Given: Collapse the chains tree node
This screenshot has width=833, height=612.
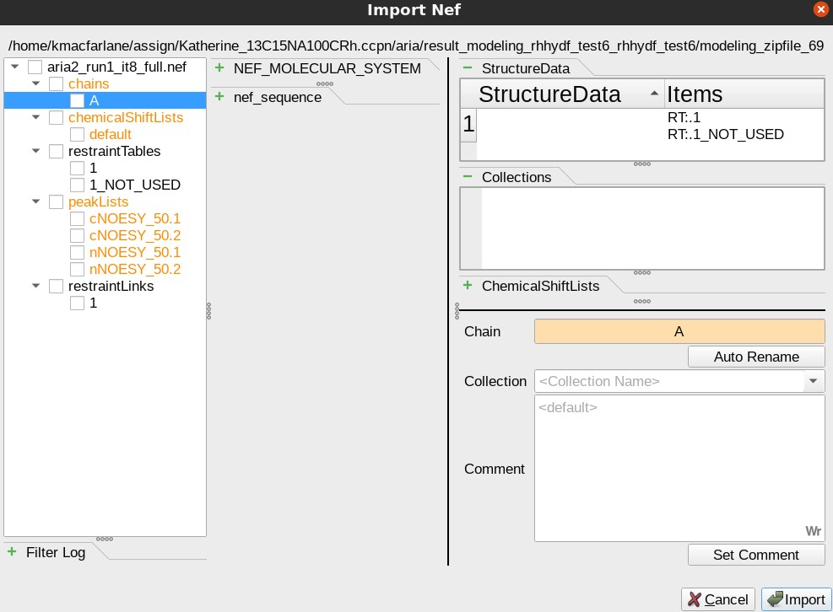Looking at the screenshot, I should click(36, 83).
